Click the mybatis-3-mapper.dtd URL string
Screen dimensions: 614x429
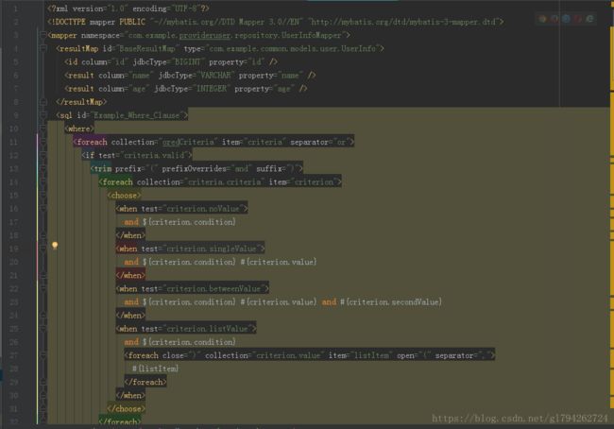[x=403, y=22]
